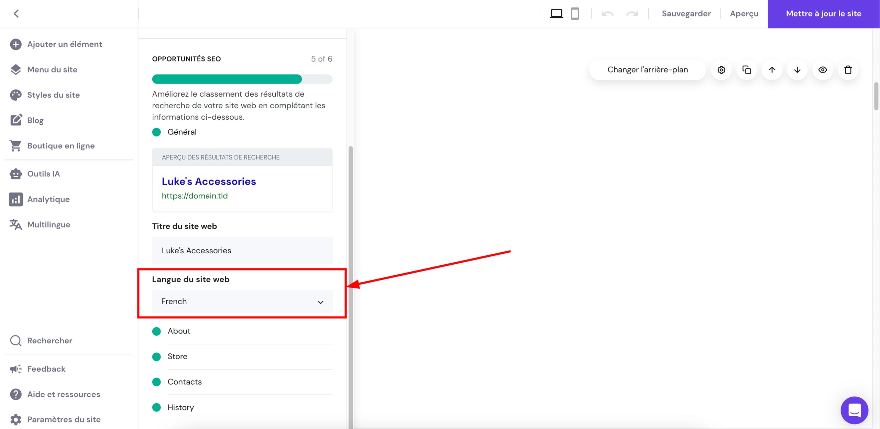Image resolution: width=880 pixels, height=429 pixels.
Task: Switch to desktop preview mode
Action: 556,14
